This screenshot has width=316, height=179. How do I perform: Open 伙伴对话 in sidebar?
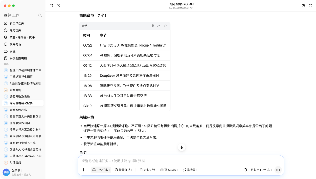(x=23, y=44)
